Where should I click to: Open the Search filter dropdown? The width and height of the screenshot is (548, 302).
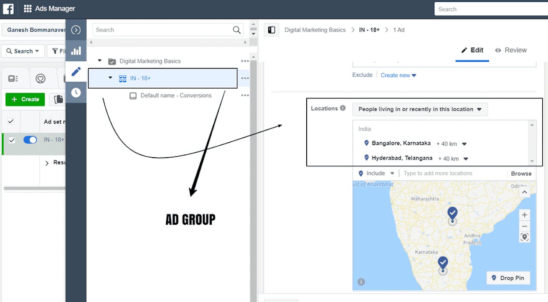click(23, 51)
